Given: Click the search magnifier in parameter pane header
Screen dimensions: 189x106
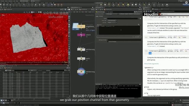Looking at the screenshot, I should coord(137,12).
